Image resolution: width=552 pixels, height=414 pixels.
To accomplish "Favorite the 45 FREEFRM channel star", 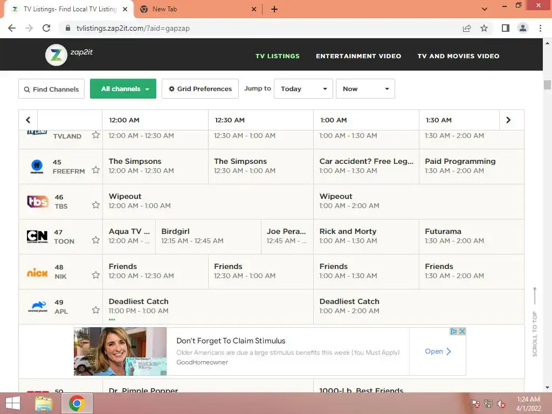I will (96, 170).
